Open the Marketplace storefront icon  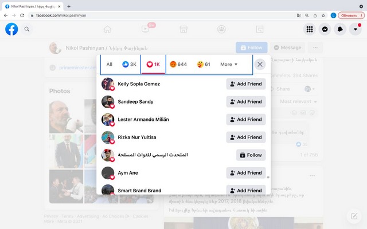coord(183,29)
